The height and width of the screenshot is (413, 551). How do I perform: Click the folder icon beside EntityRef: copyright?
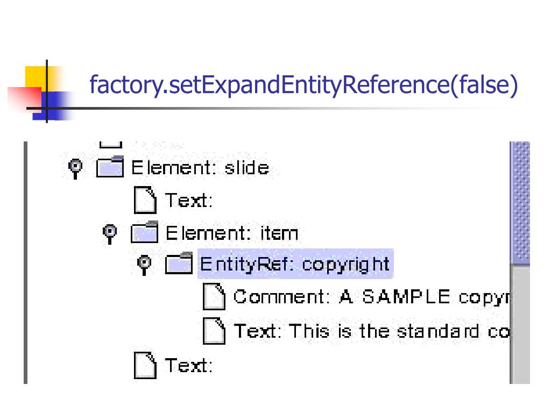coord(179,263)
